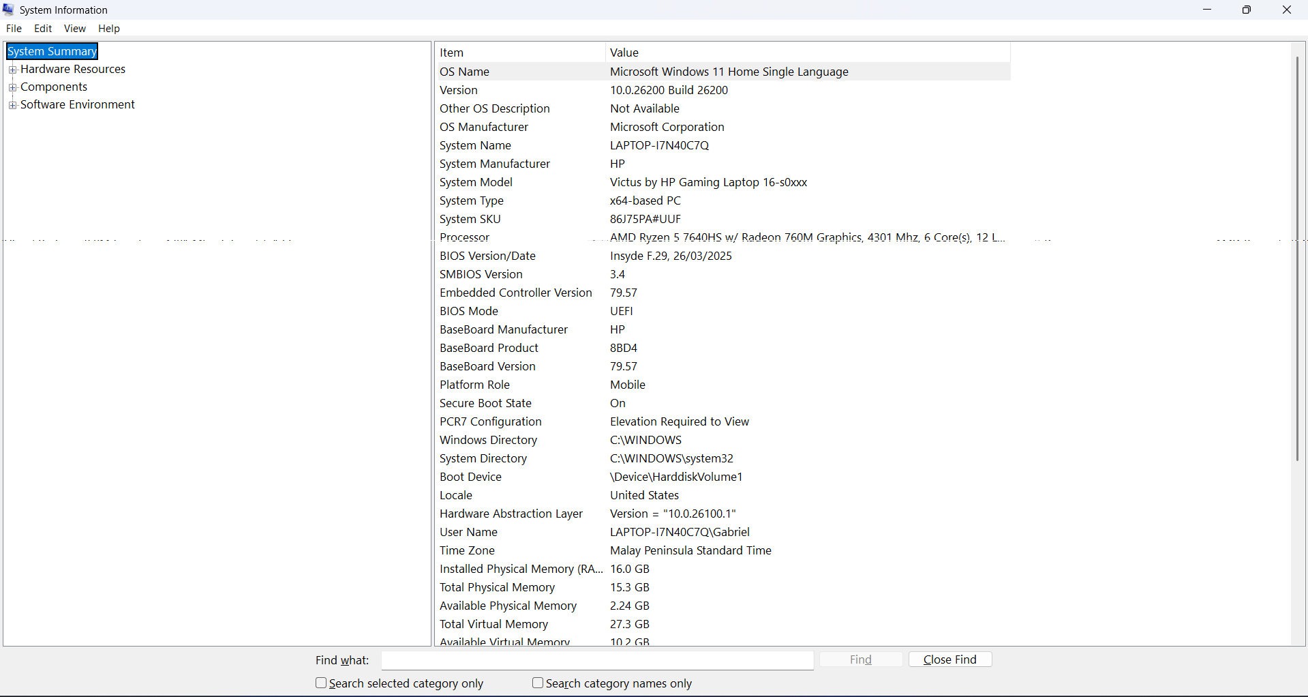Click the System Information app icon in title bar
This screenshot has height=697, width=1308.
tap(9, 10)
